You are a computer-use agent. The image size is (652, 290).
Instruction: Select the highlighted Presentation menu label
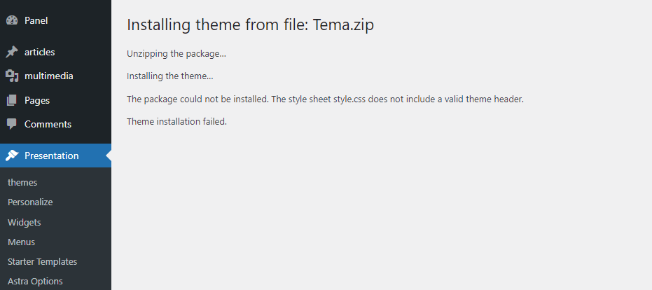coord(52,156)
